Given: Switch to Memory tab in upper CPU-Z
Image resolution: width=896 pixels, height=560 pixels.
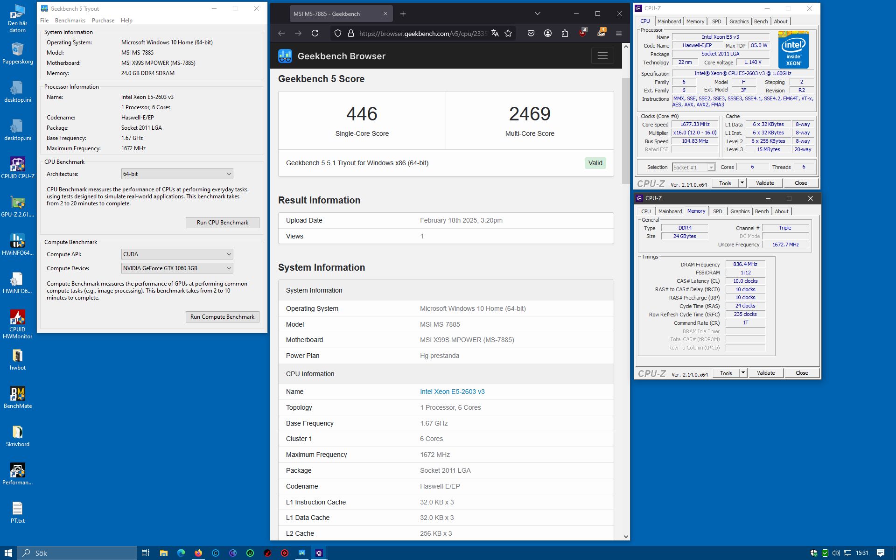Looking at the screenshot, I should pyautogui.click(x=695, y=21).
